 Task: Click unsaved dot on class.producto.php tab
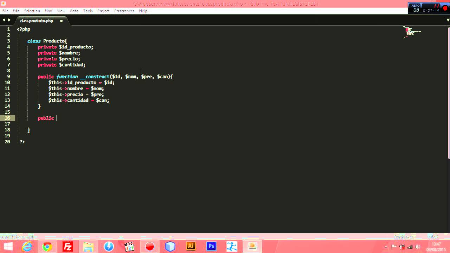click(x=61, y=21)
